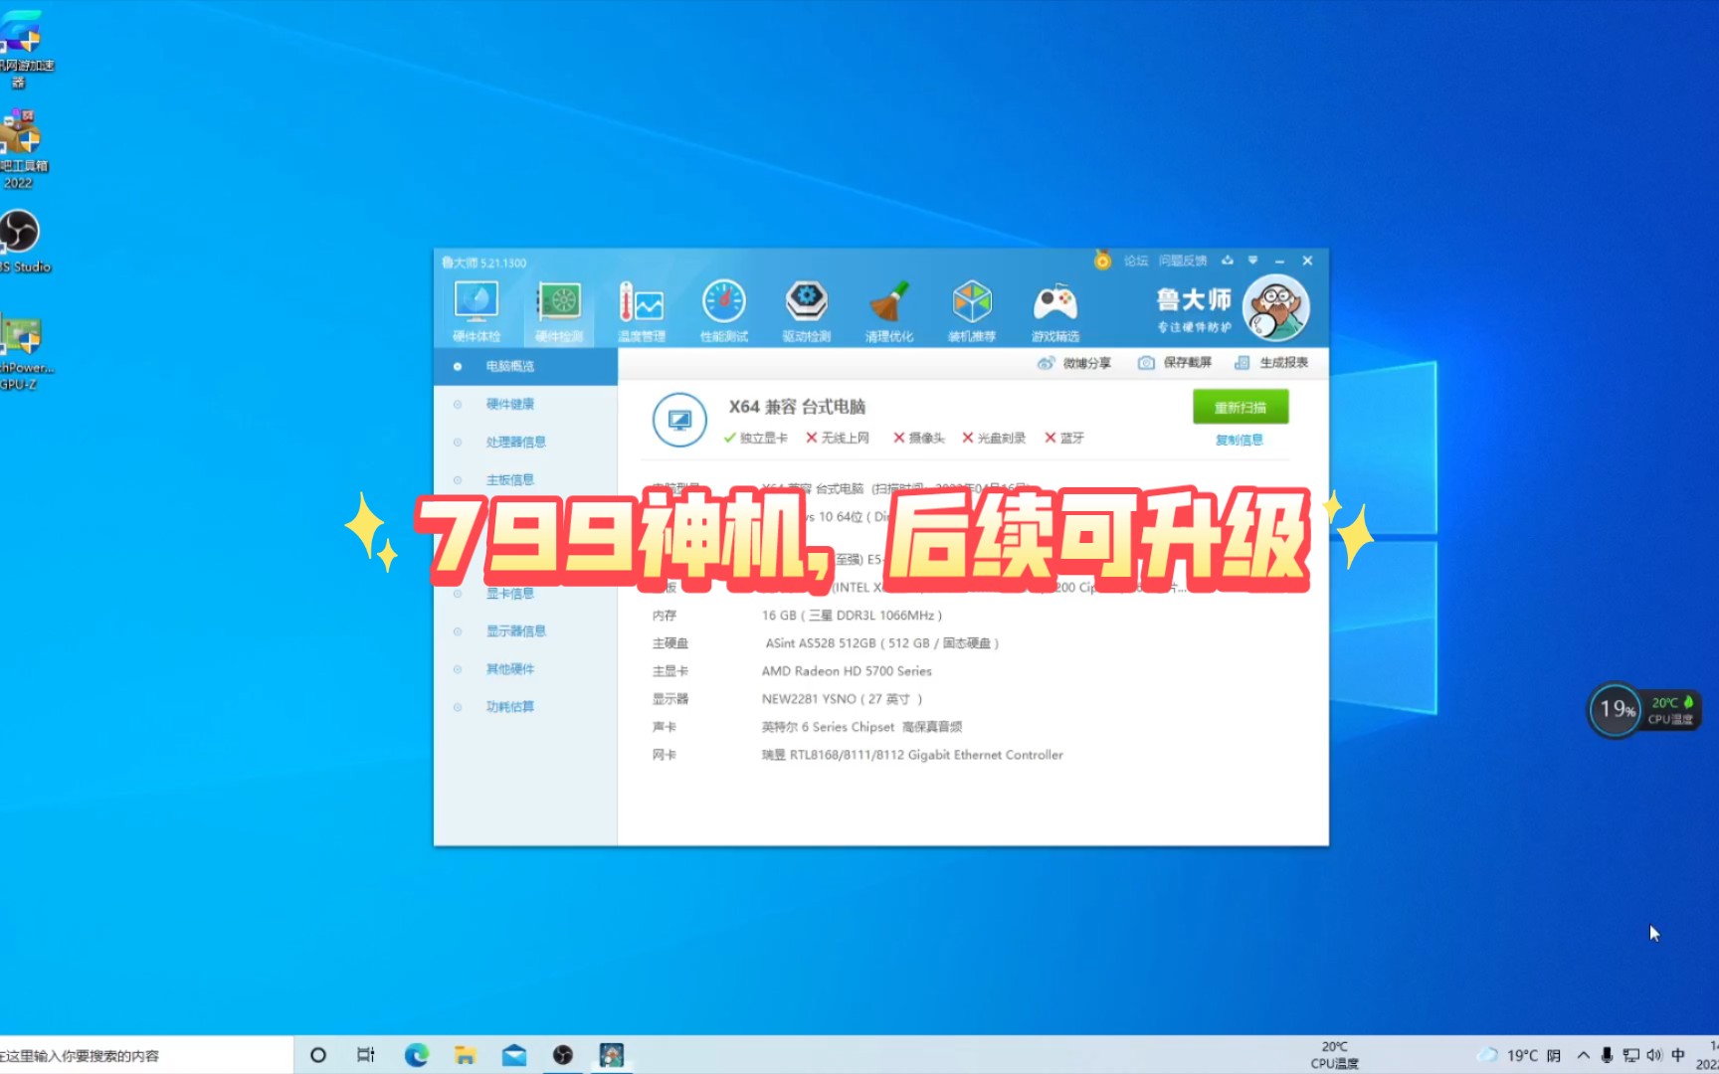Open the 19°C weather widget
Image resolution: width=1719 pixels, height=1074 pixels.
(x=1519, y=1055)
